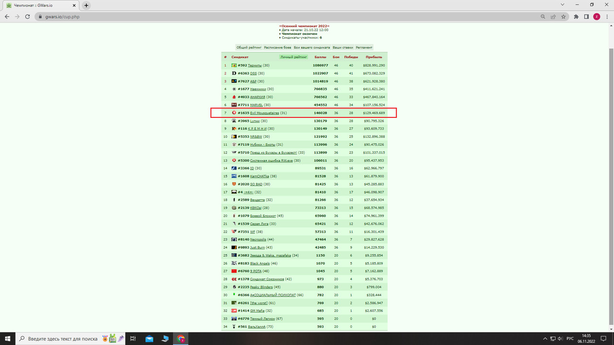Click the 1086977 points value for Термиты
The width and height of the screenshot is (614, 345).
point(320,65)
